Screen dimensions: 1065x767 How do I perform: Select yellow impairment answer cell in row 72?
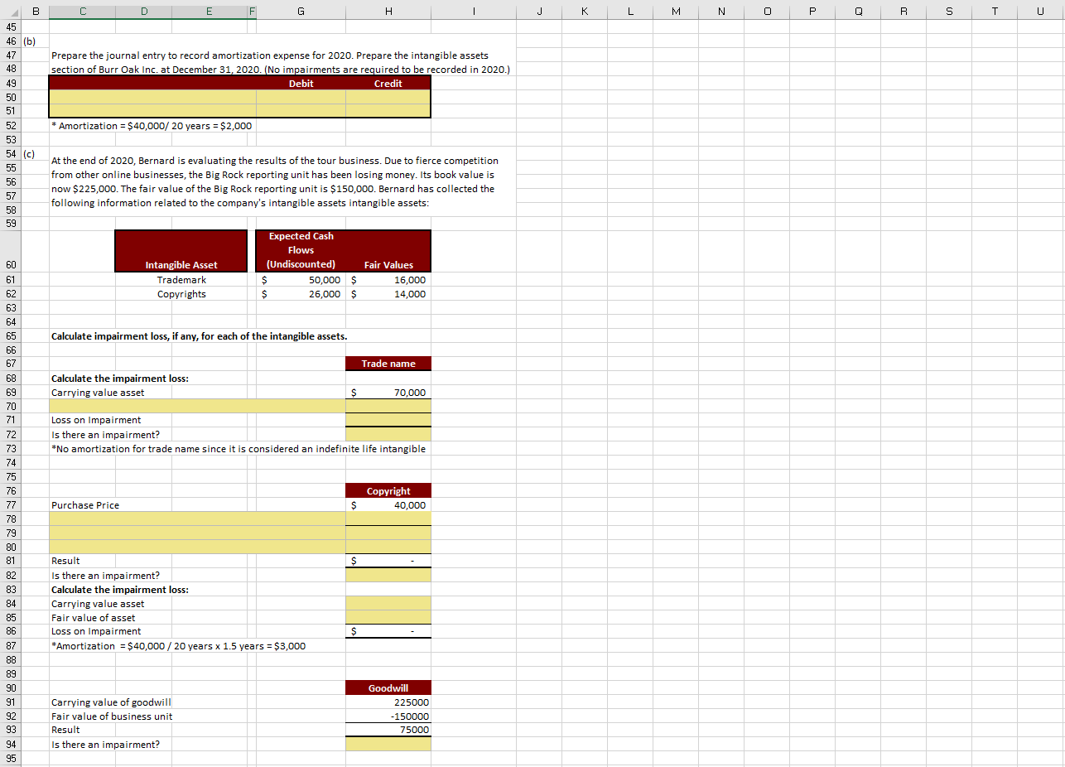pyautogui.click(x=388, y=434)
